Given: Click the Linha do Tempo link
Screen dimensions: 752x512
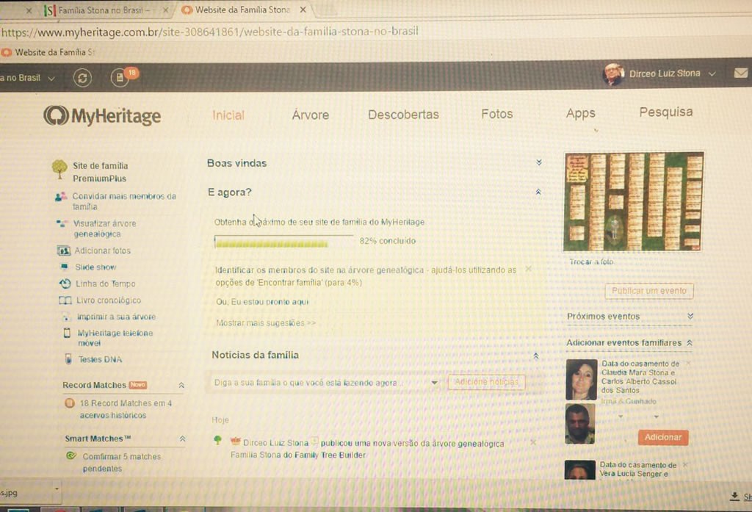Looking at the screenshot, I should 106,284.
